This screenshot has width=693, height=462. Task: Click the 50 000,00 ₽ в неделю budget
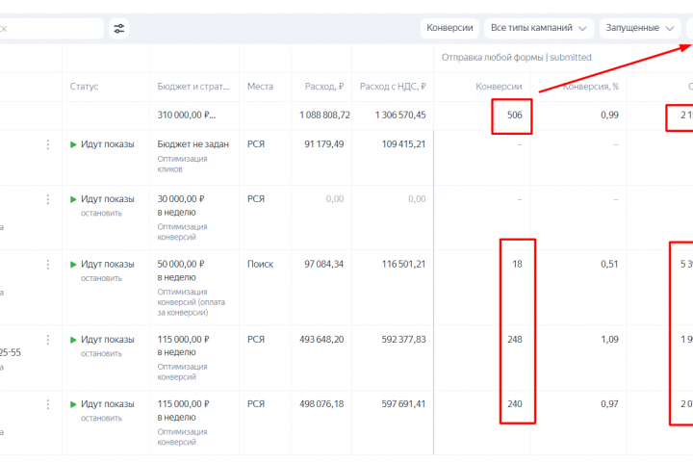pos(181,270)
